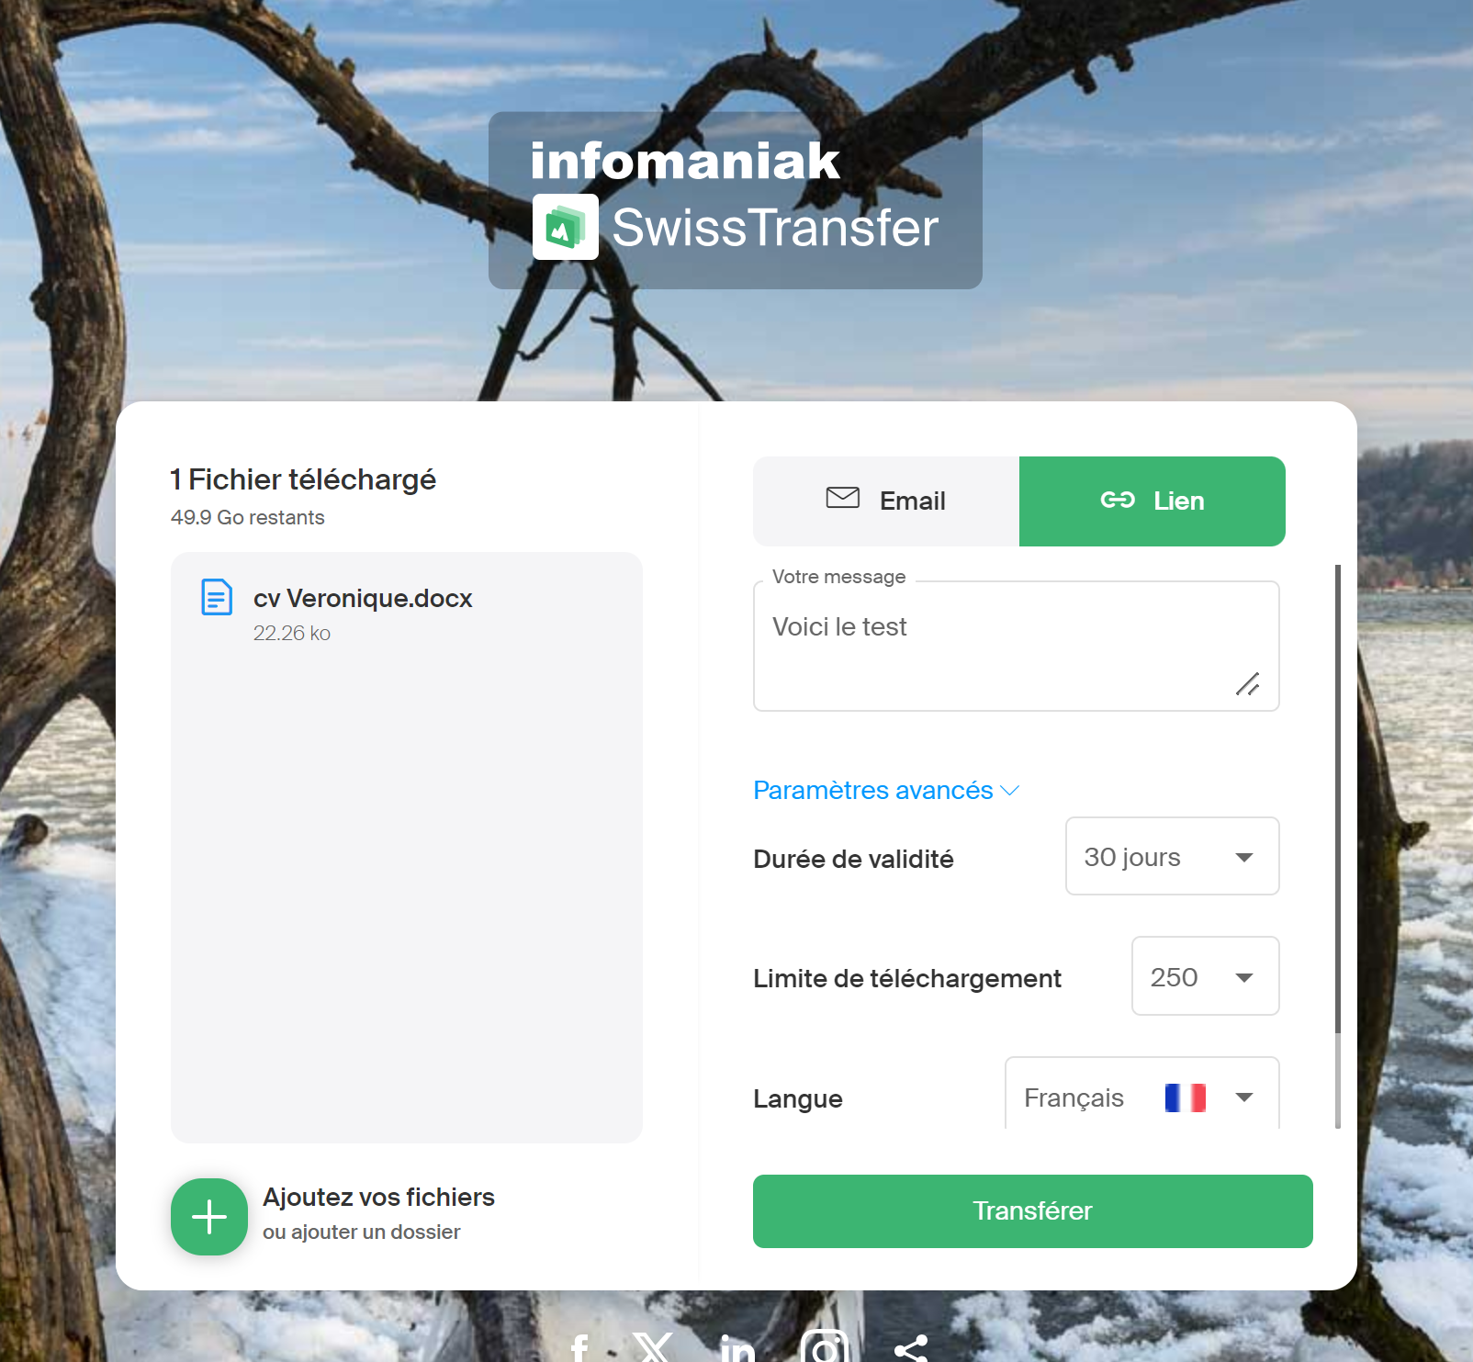Click inside the Votre message text field
The image size is (1473, 1362).
coord(1017,646)
